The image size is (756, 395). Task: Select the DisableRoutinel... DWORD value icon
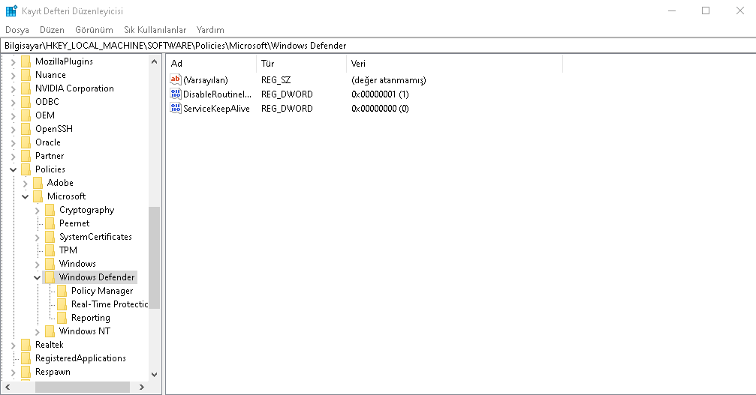pyautogui.click(x=176, y=94)
